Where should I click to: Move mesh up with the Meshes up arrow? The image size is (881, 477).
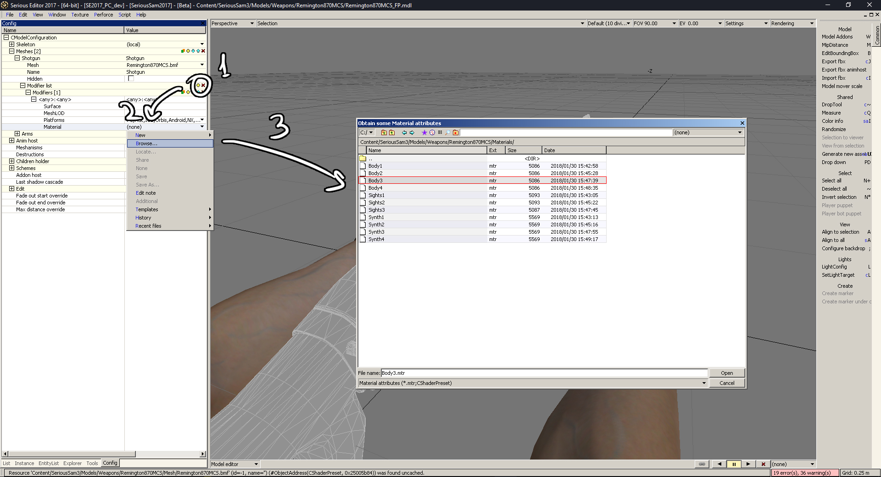pos(198,51)
